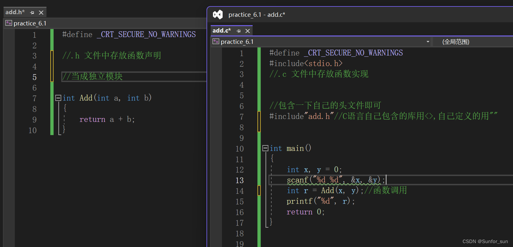Click '#define _CRT_SECURE_NO_WARNINGS' in add.c

click(x=336, y=53)
